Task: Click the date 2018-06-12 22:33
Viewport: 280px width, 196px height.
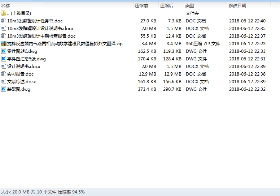Action: coord(247,51)
